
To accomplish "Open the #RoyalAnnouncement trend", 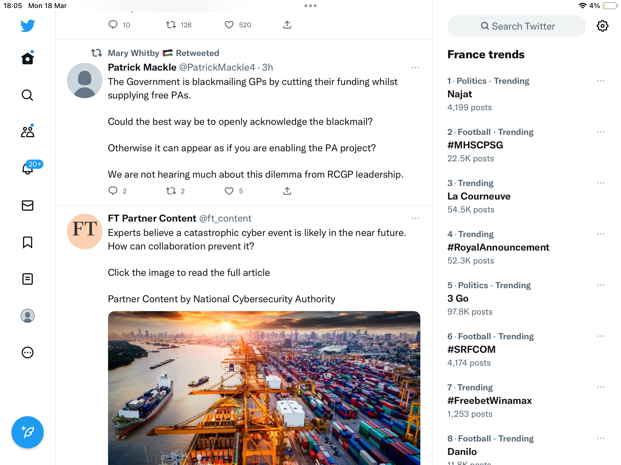I will click(498, 247).
